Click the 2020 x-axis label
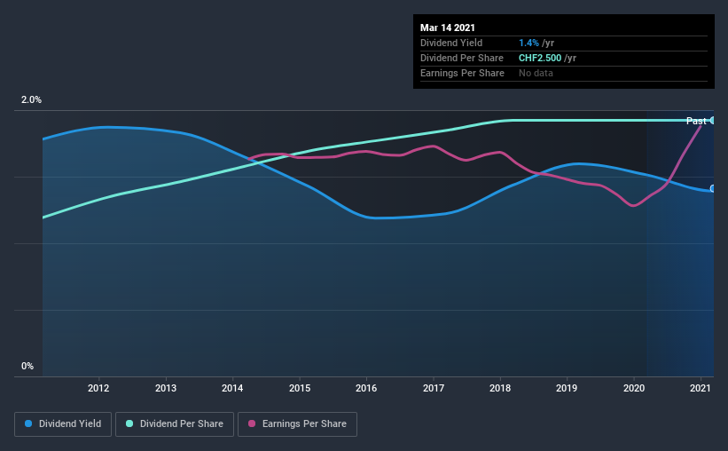Viewport: 728px width, 451px height. point(634,388)
